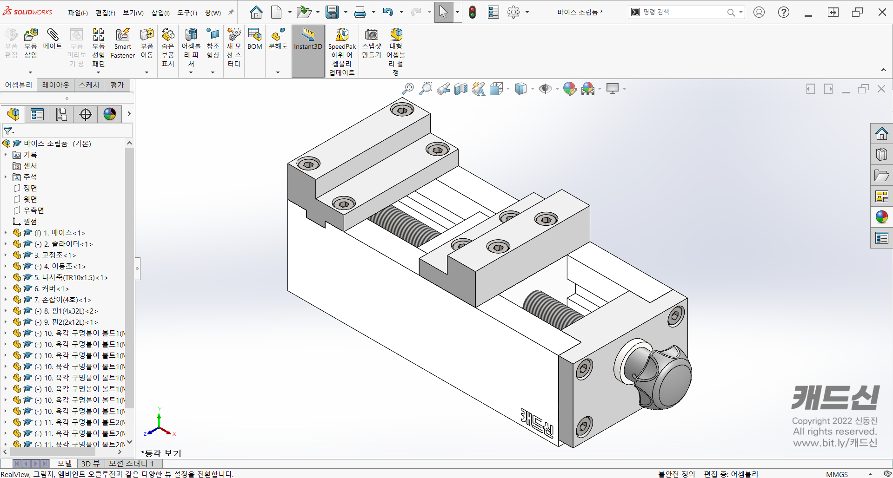
Task: Open the DimXpertManager crosshair tab
Action: click(x=86, y=114)
